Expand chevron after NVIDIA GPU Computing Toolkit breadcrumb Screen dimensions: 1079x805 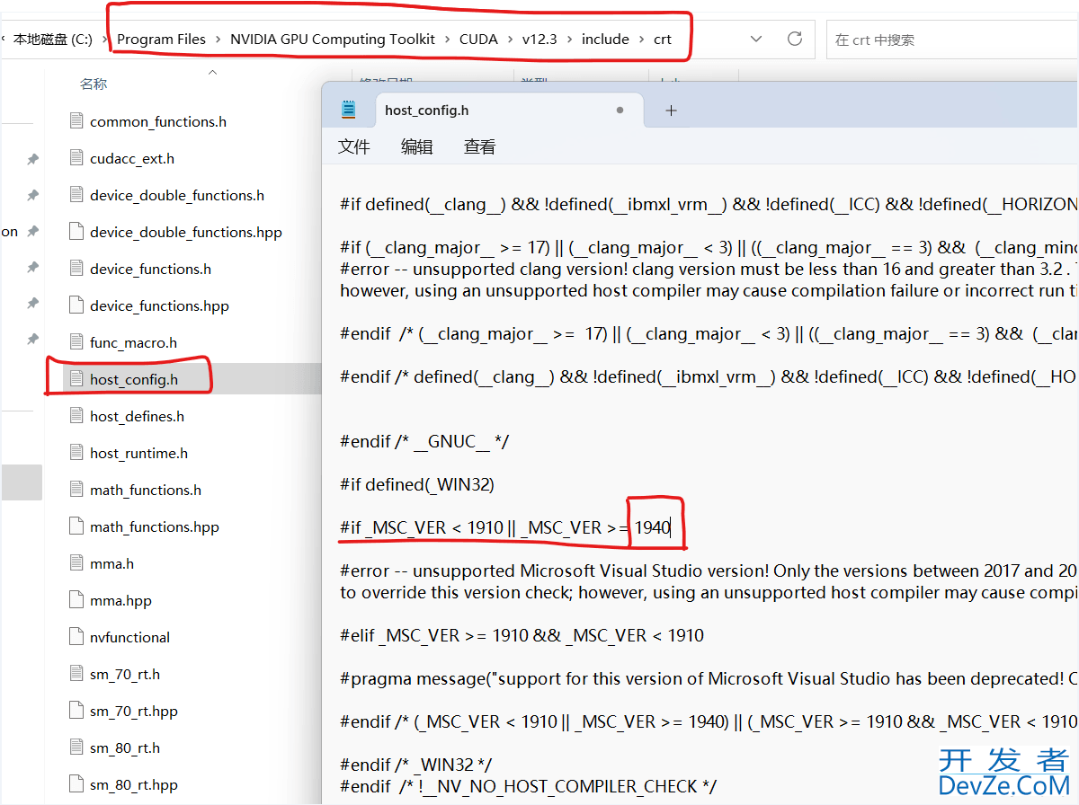point(448,40)
